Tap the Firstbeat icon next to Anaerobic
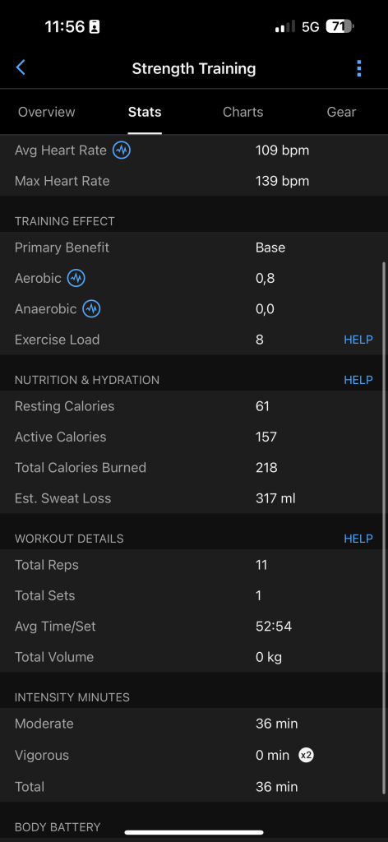Viewport: 388px width, 842px height. [92, 309]
